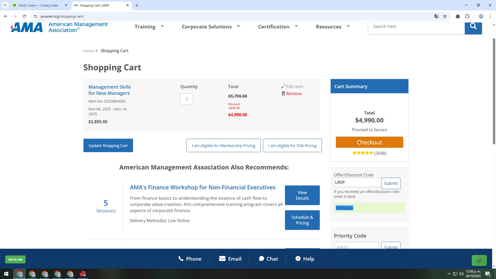Click the five-star rating icons
The width and height of the screenshot is (496, 279).
click(x=363, y=153)
